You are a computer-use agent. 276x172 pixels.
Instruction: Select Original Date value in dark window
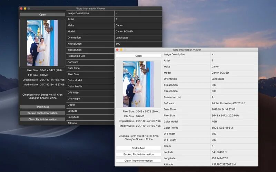pos(52,80)
